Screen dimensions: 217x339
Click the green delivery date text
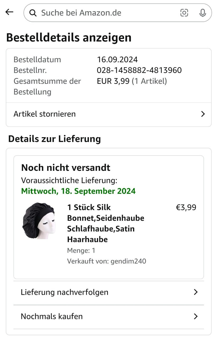point(78,191)
